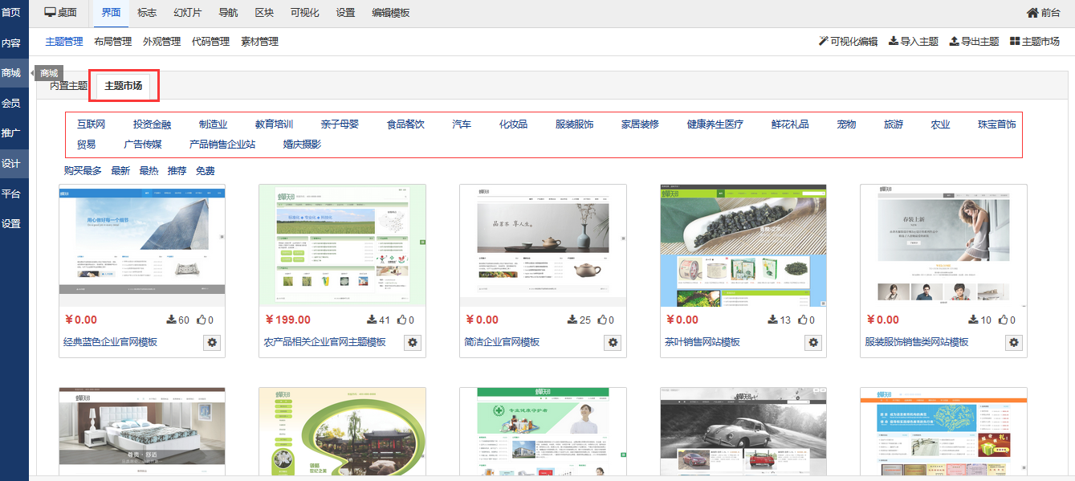Viewport: 1075px width, 481px height.
Task: Show only 免费 themes
Action: point(206,171)
